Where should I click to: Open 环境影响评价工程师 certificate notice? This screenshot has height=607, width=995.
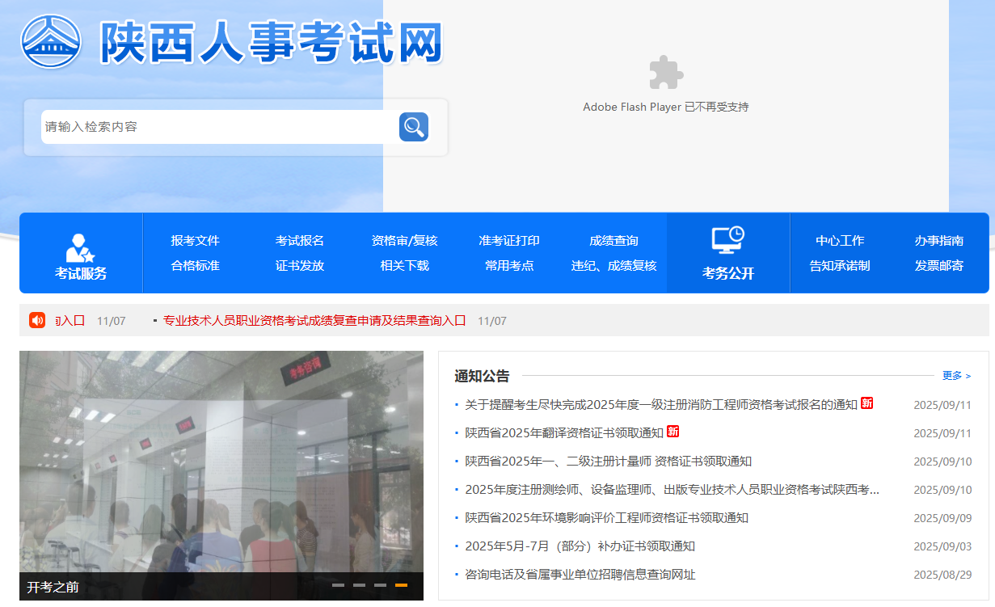[606, 518]
